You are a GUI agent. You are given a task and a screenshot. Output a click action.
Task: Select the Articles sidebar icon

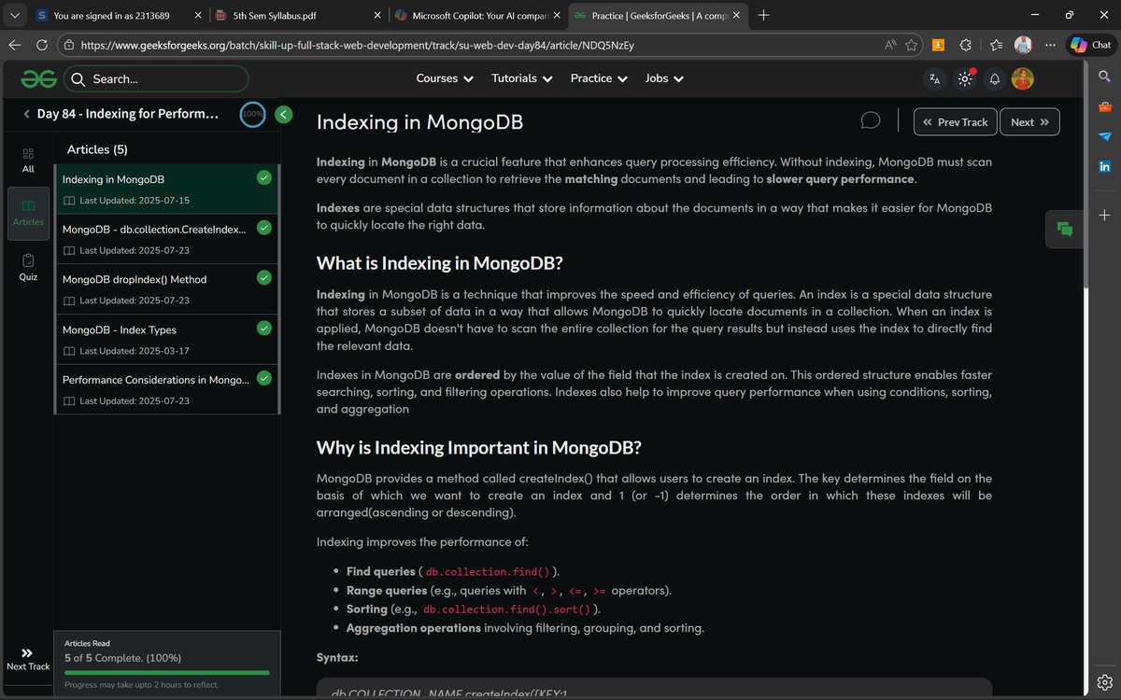28,212
